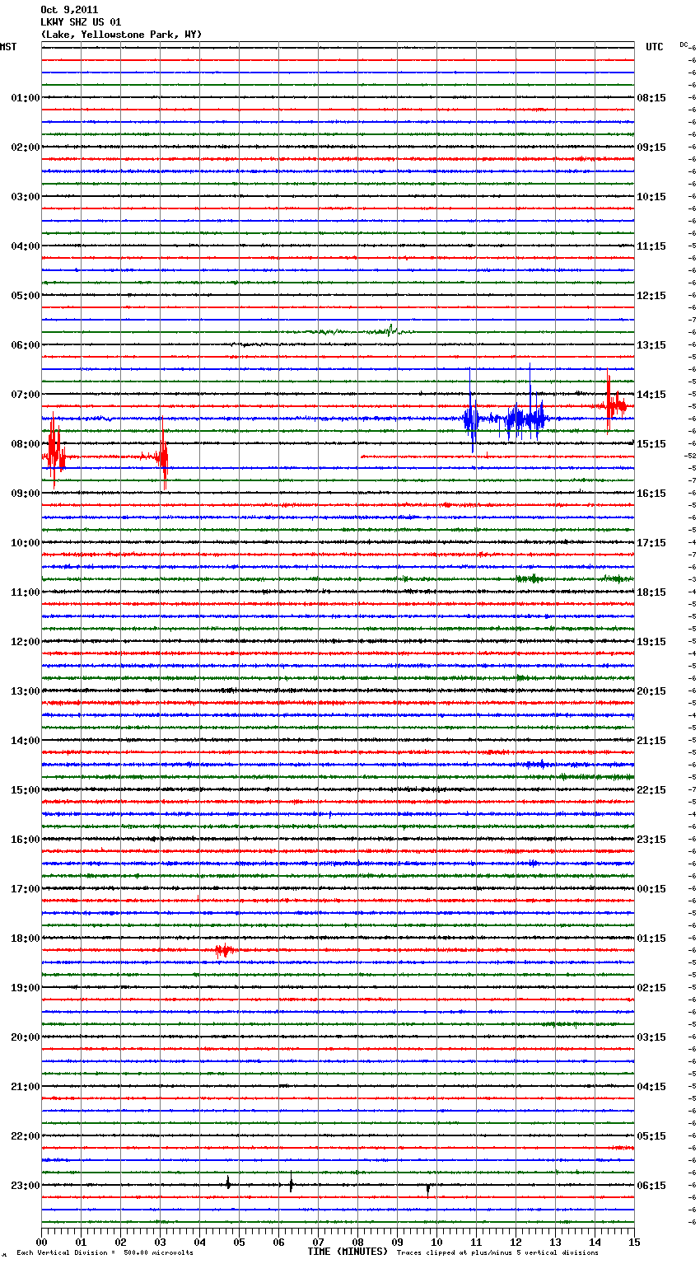The width and height of the screenshot is (700, 1264).
Task: Select the "08:00" MST row label
Action: [x=26, y=444]
